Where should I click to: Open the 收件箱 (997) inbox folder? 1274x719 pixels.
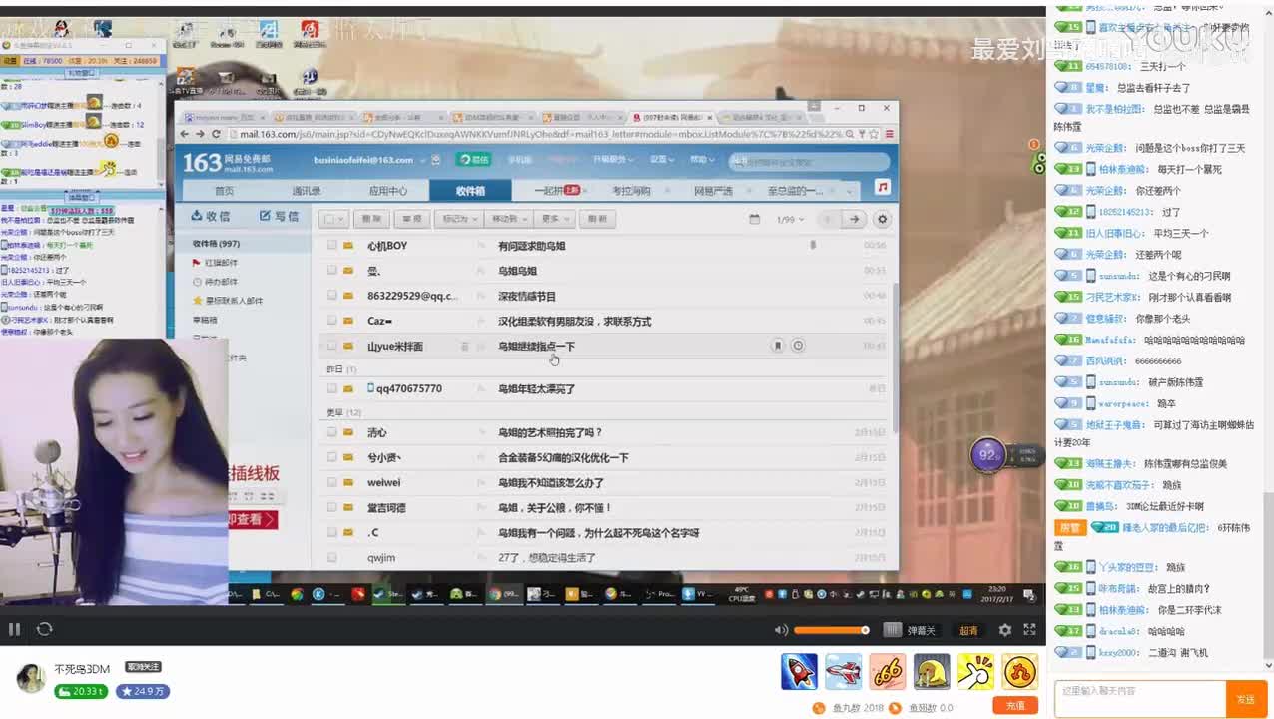216,244
